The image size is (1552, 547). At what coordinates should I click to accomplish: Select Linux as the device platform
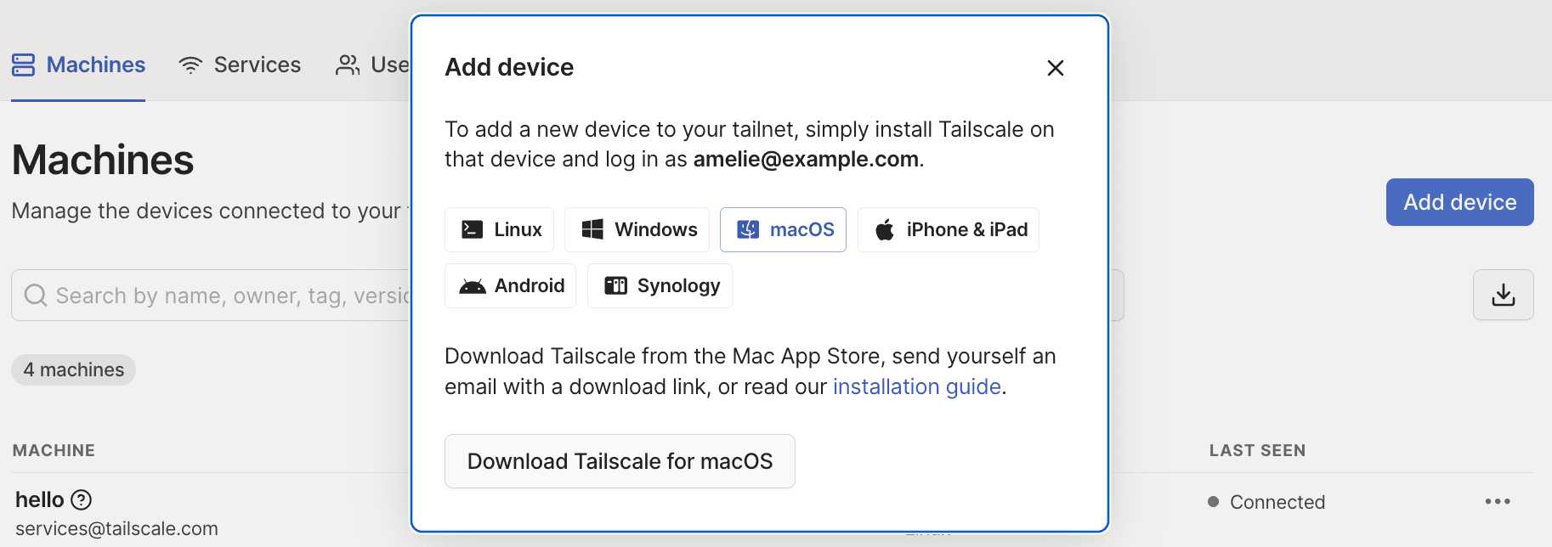[499, 229]
